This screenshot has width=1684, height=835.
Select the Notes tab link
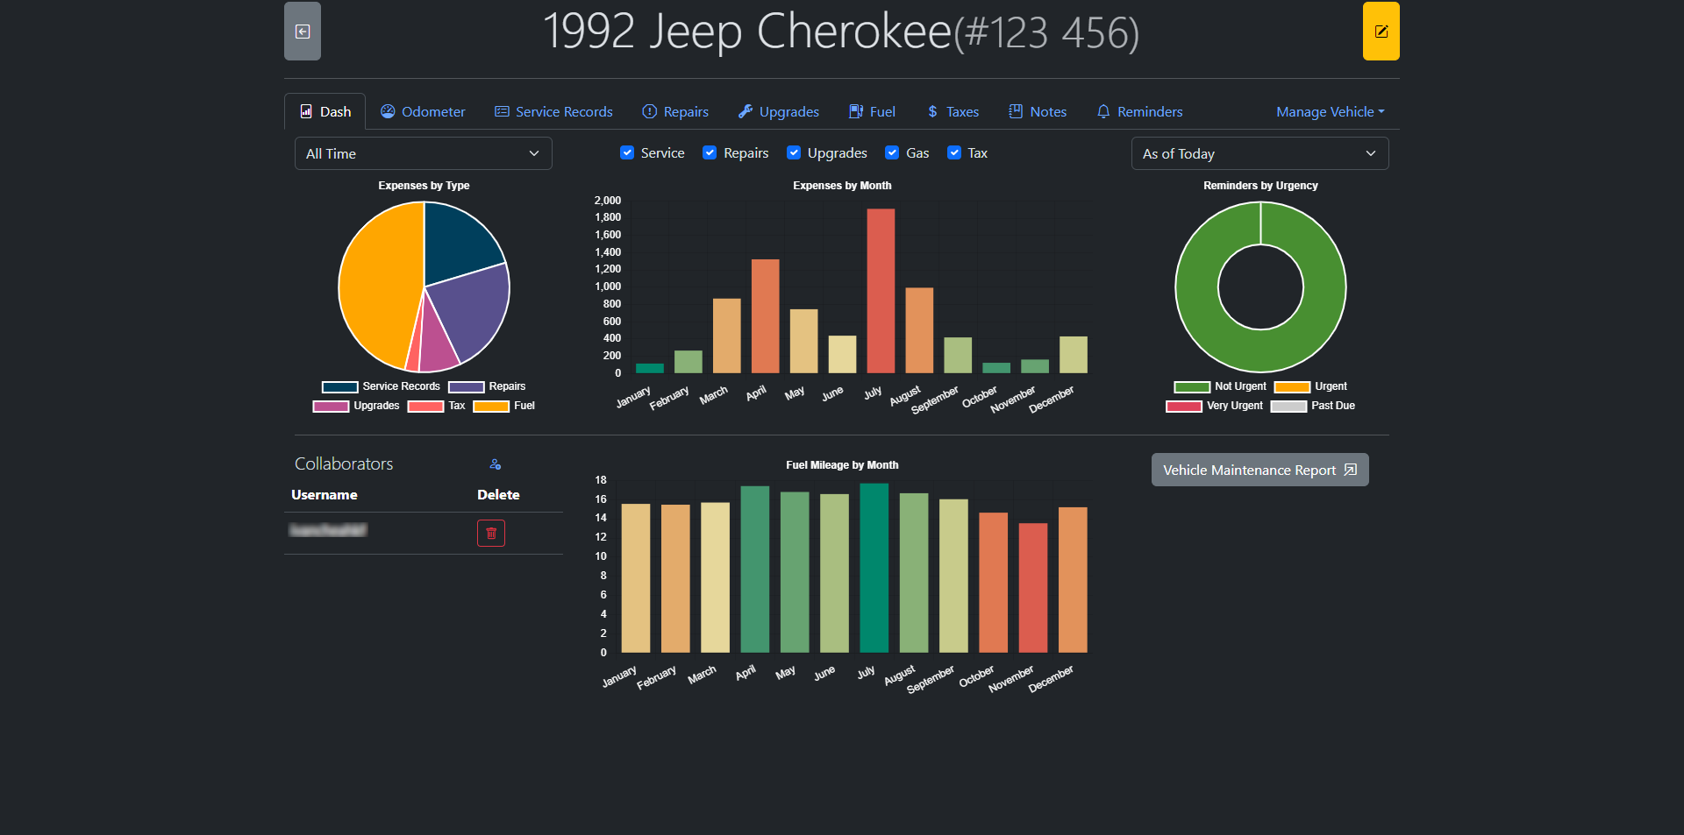click(1038, 112)
